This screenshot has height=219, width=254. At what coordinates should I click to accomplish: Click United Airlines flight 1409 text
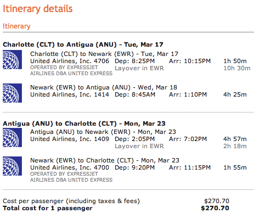(70, 139)
